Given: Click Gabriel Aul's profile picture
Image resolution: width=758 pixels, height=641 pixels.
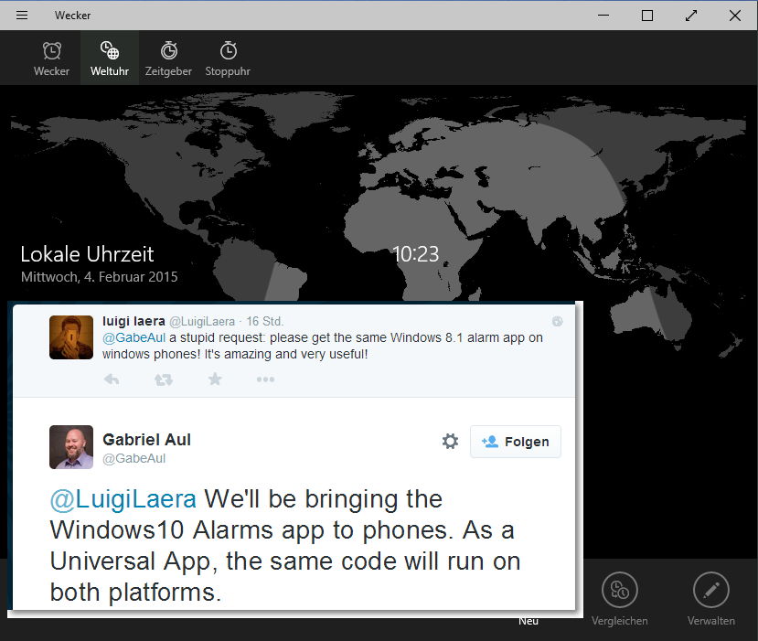Looking at the screenshot, I should click(x=71, y=447).
